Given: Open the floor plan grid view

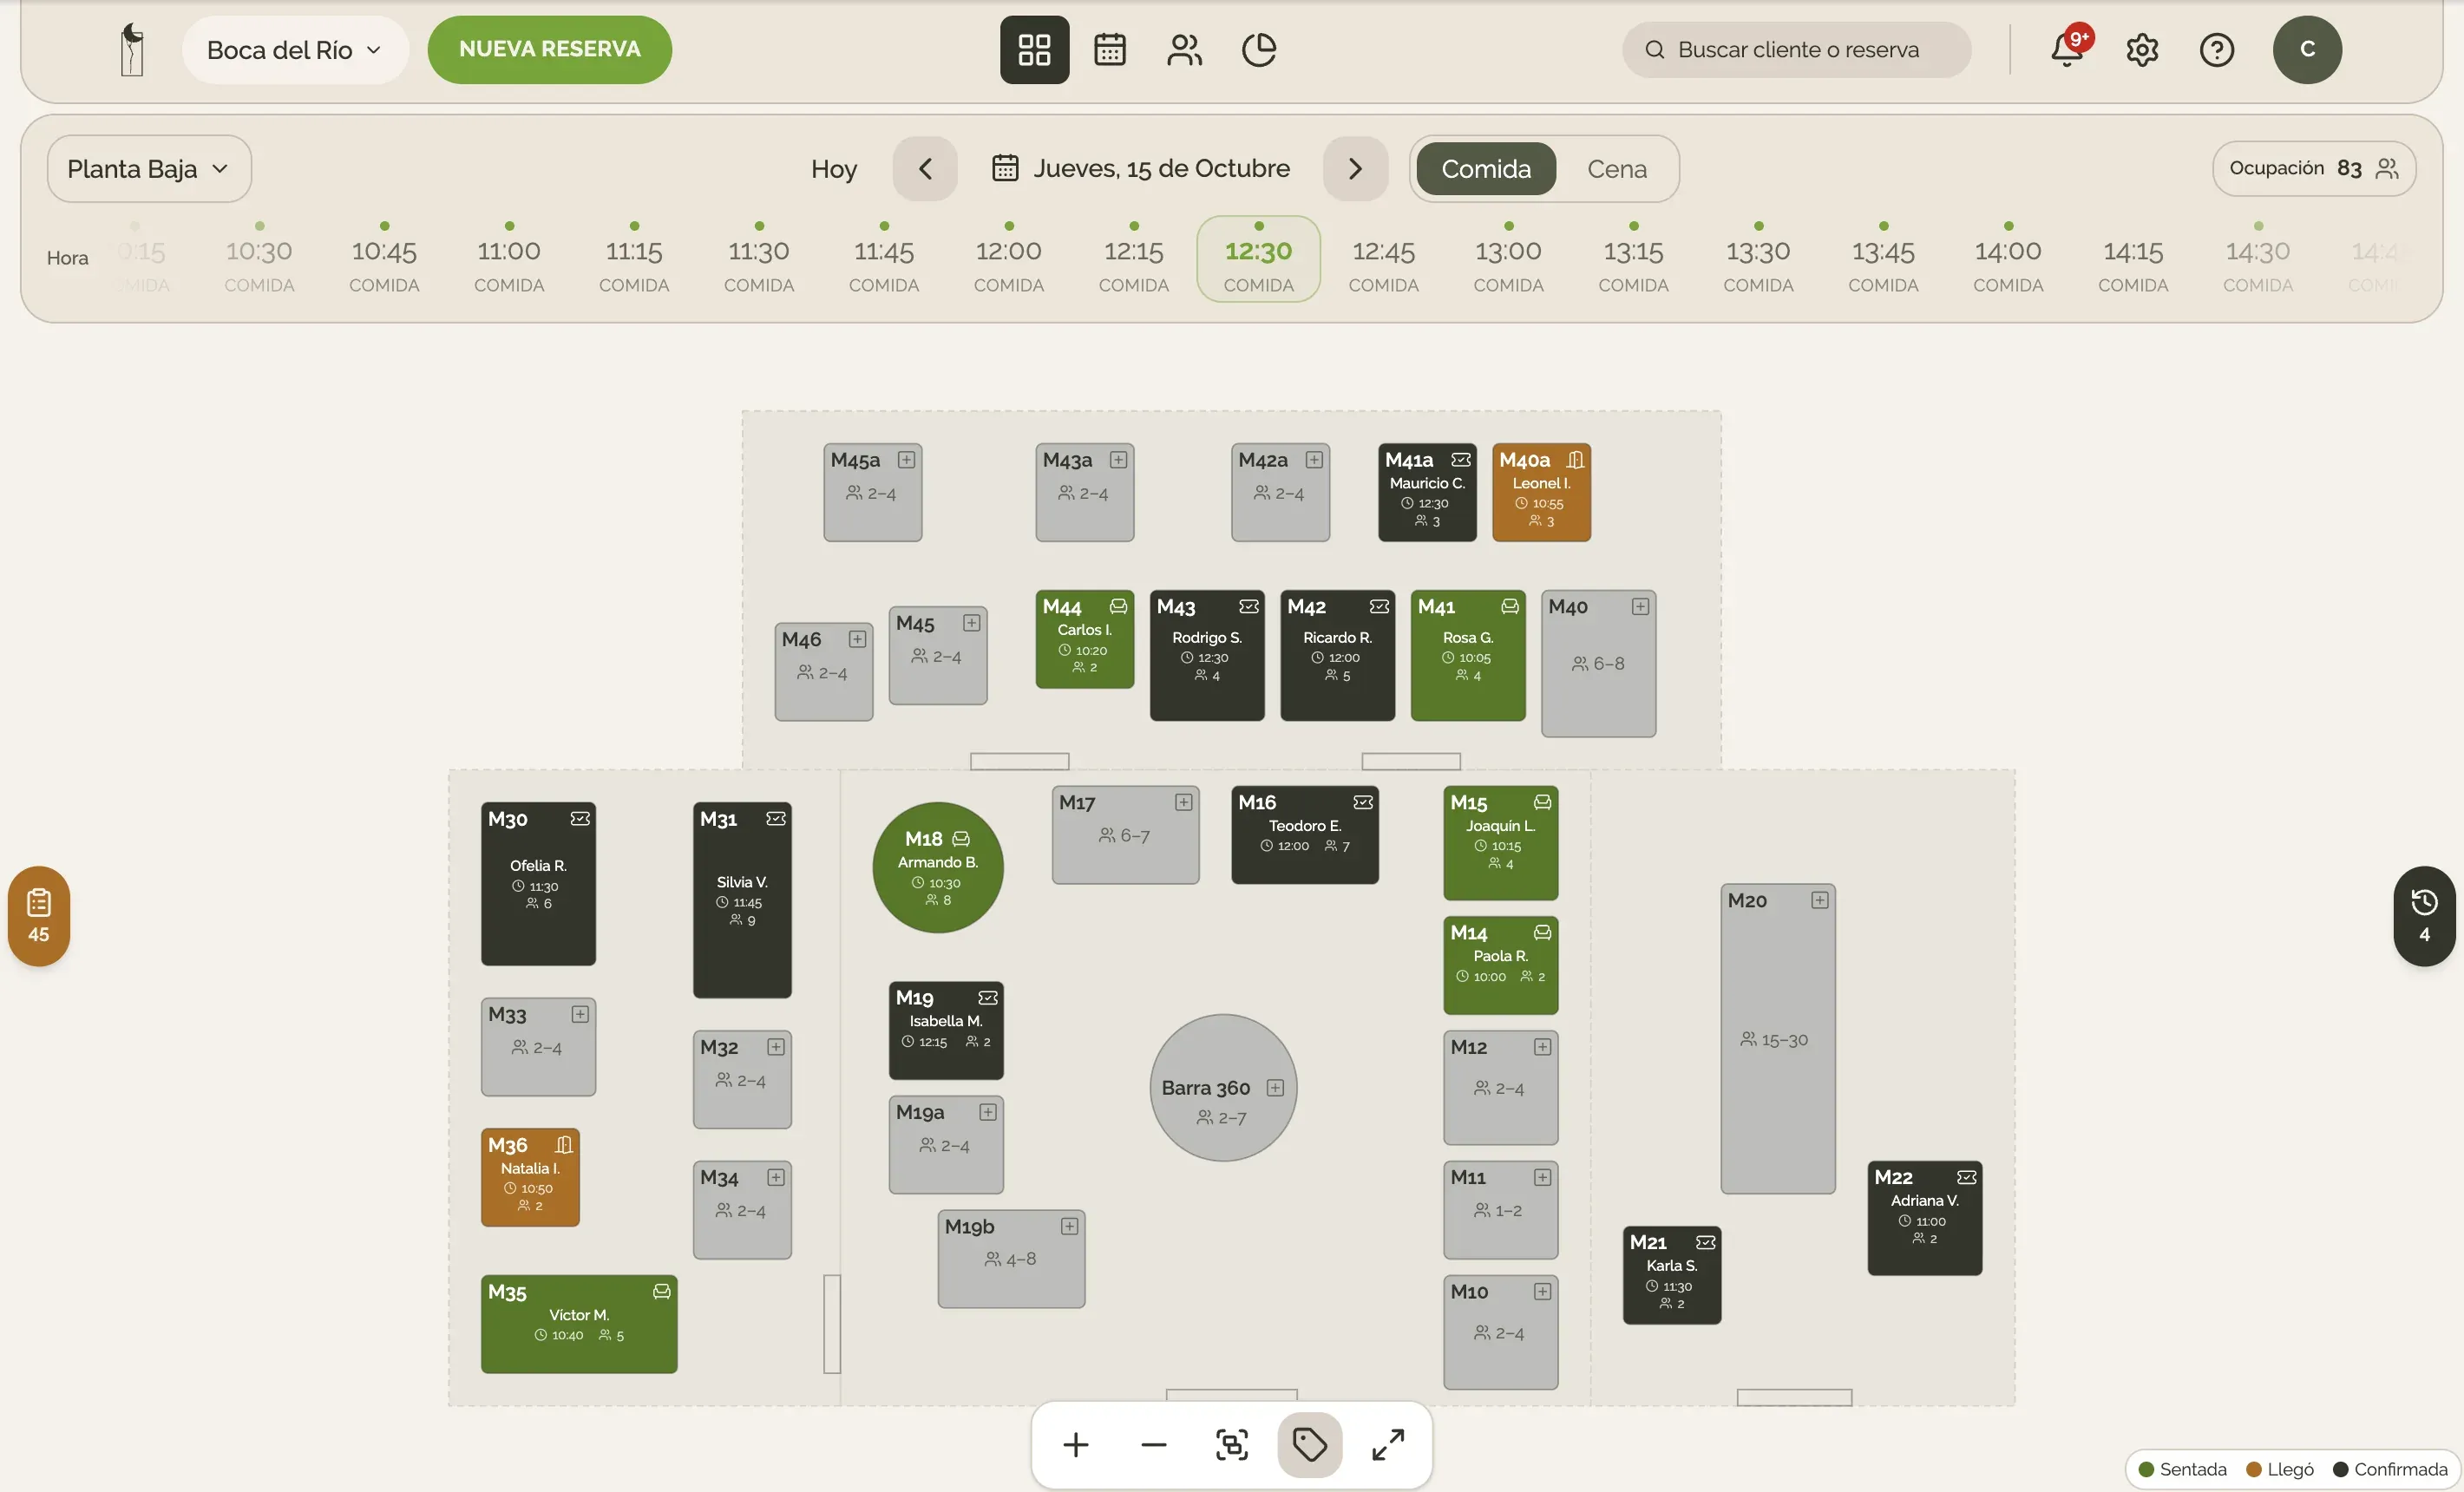Looking at the screenshot, I should [x=1034, y=49].
